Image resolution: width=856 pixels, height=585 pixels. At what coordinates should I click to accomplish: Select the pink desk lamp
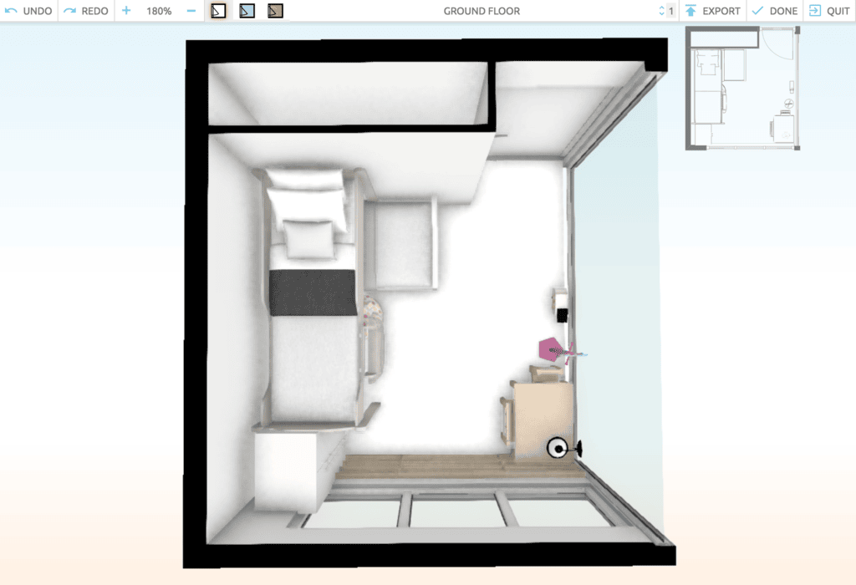[x=552, y=348]
